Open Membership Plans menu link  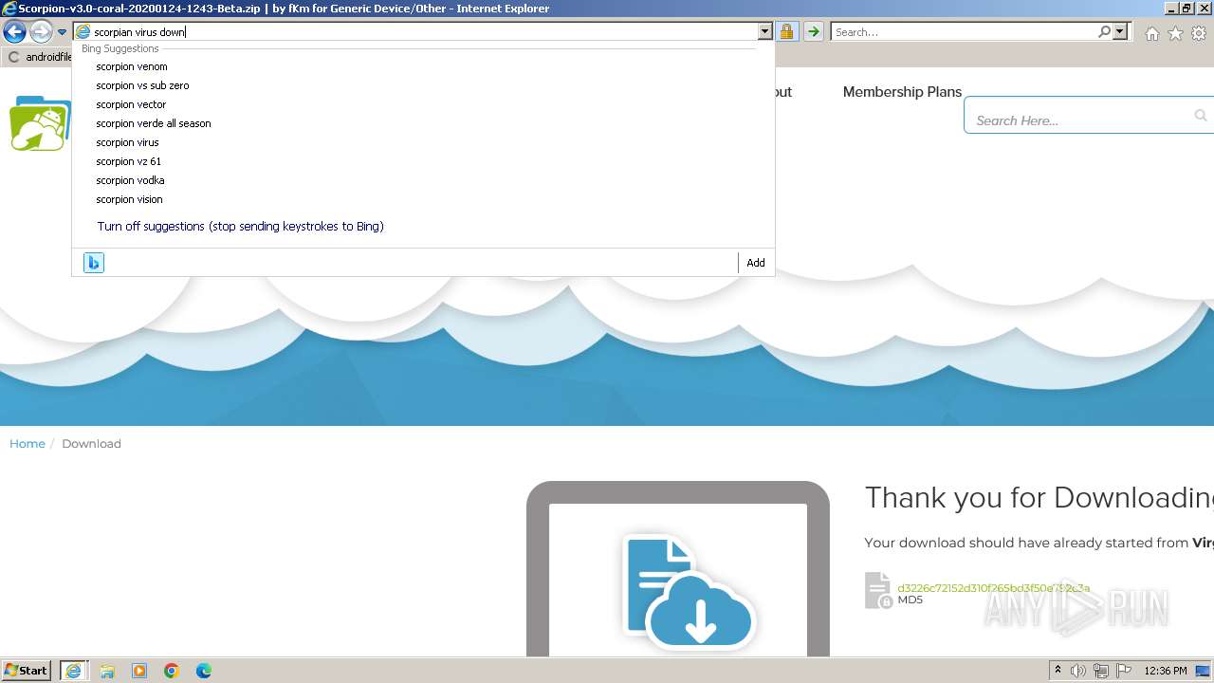coord(902,92)
